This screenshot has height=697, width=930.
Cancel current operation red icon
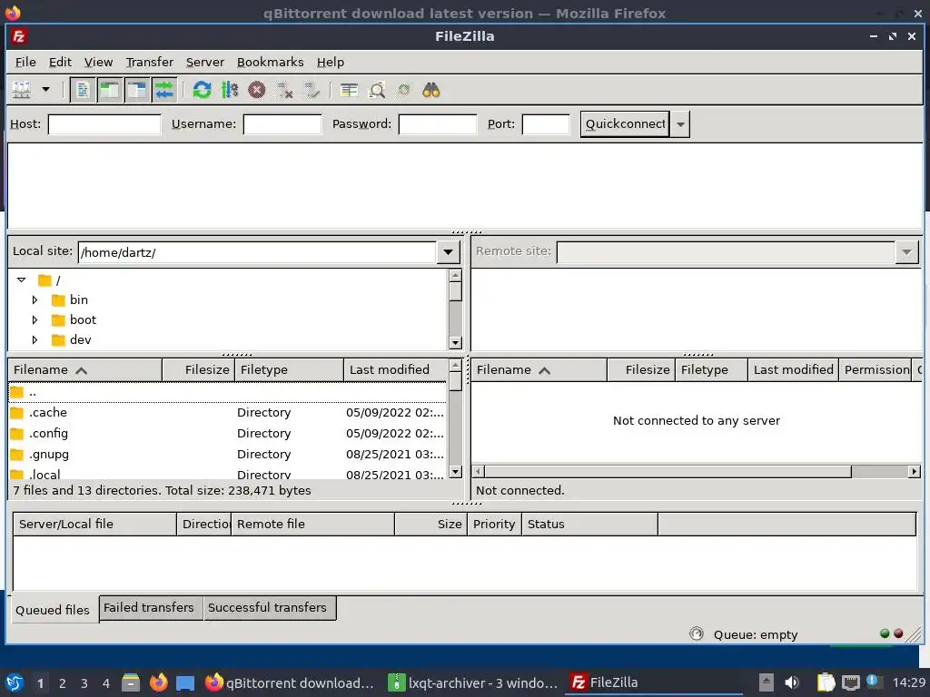[256, 90]
